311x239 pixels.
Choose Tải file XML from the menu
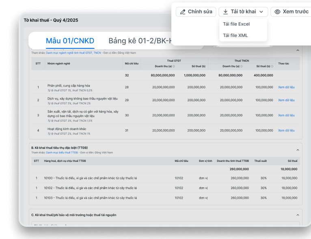coord(235,35)
